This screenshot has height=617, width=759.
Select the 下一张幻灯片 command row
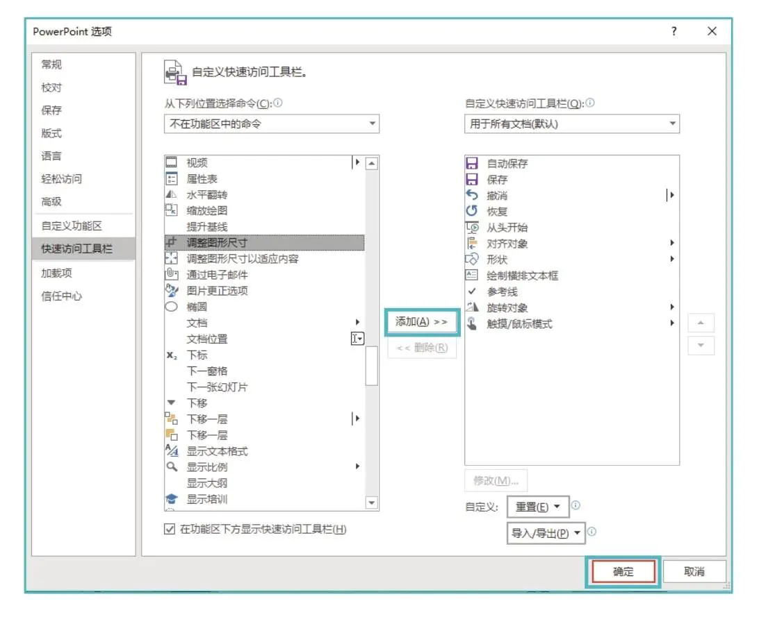[264, 387]
